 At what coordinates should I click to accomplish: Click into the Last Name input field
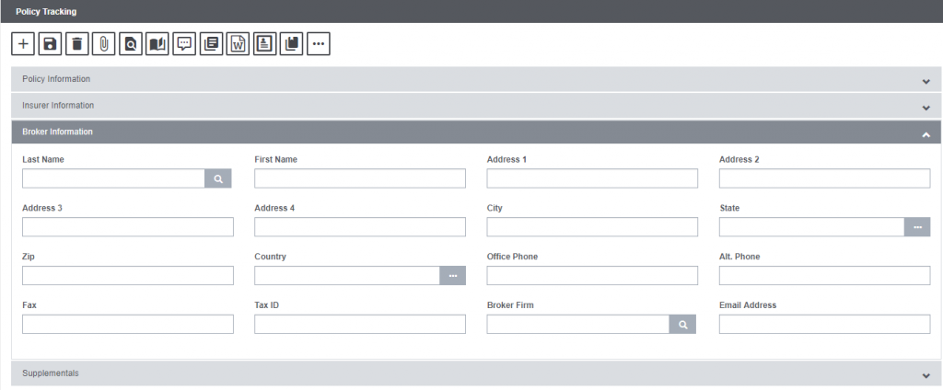pyautogui.click(x=113, y=178)
